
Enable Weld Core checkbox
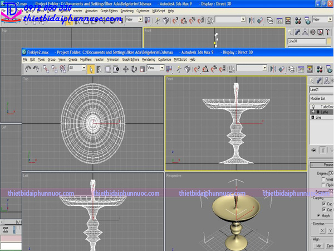coord(323,179)
